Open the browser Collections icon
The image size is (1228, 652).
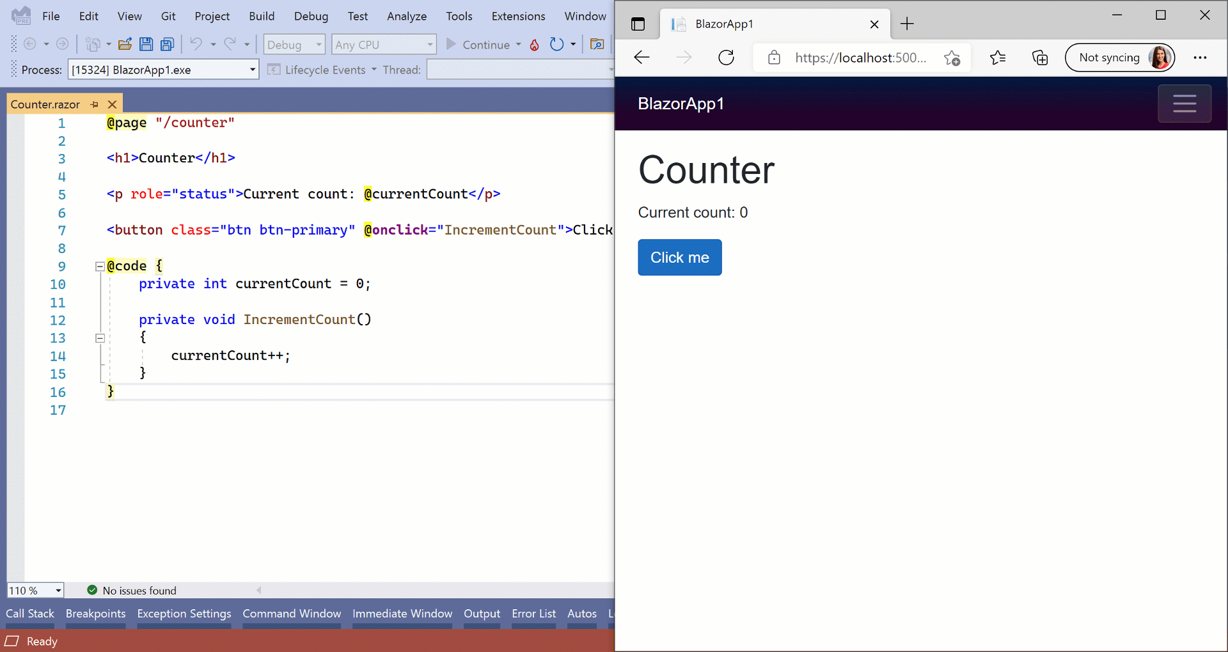[1040, 58]
